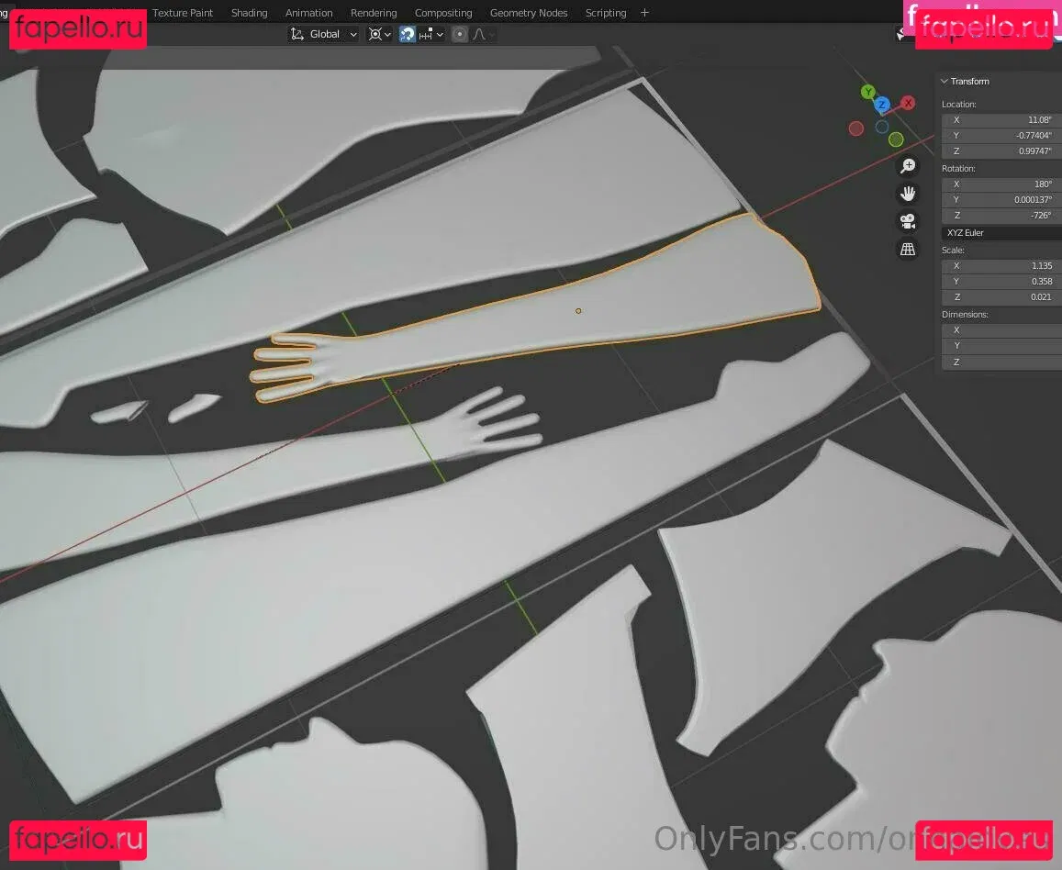Click the green Y axis gizmo ball

point(867,92)
